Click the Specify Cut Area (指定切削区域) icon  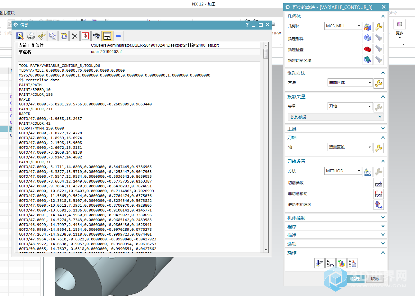[368, 60]
